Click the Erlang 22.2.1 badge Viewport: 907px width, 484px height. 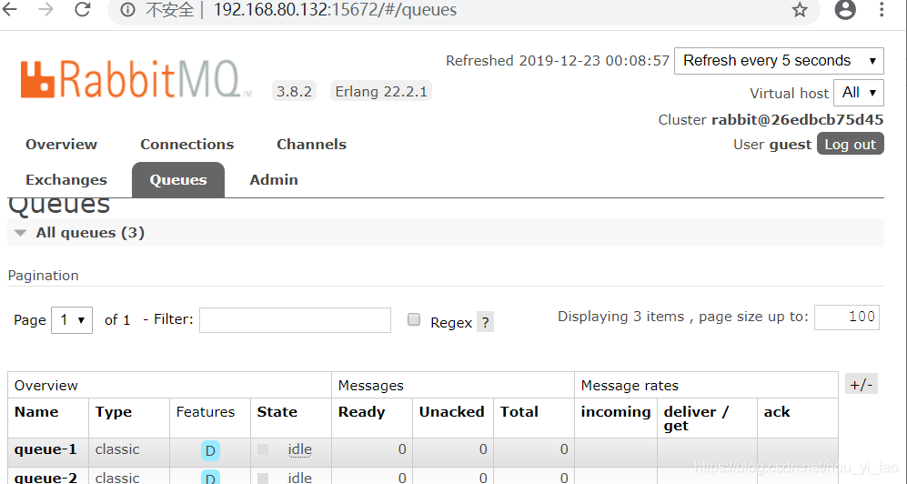tap(380, 91)
